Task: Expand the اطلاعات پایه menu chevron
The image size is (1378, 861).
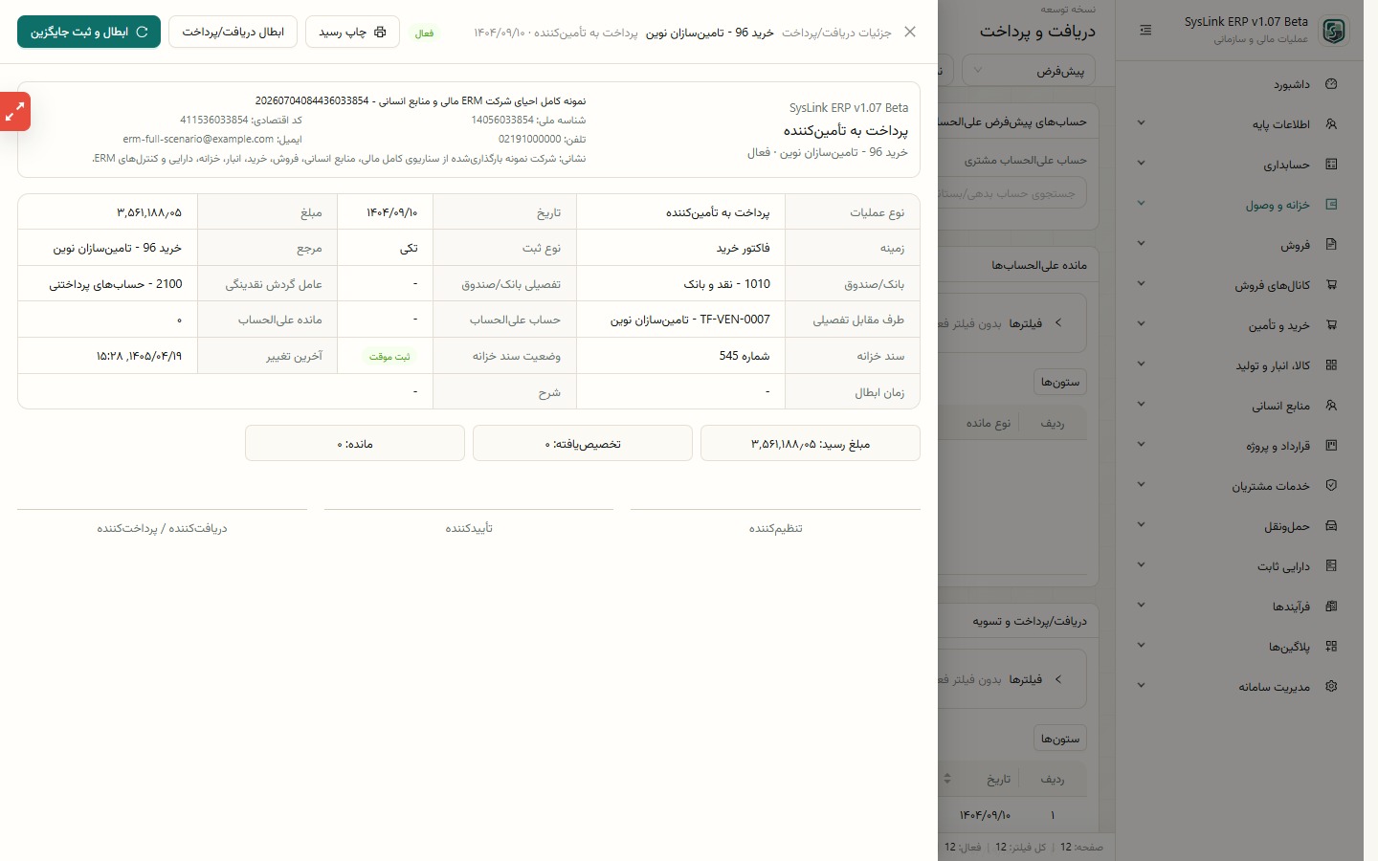Action: coord(1141,124)
